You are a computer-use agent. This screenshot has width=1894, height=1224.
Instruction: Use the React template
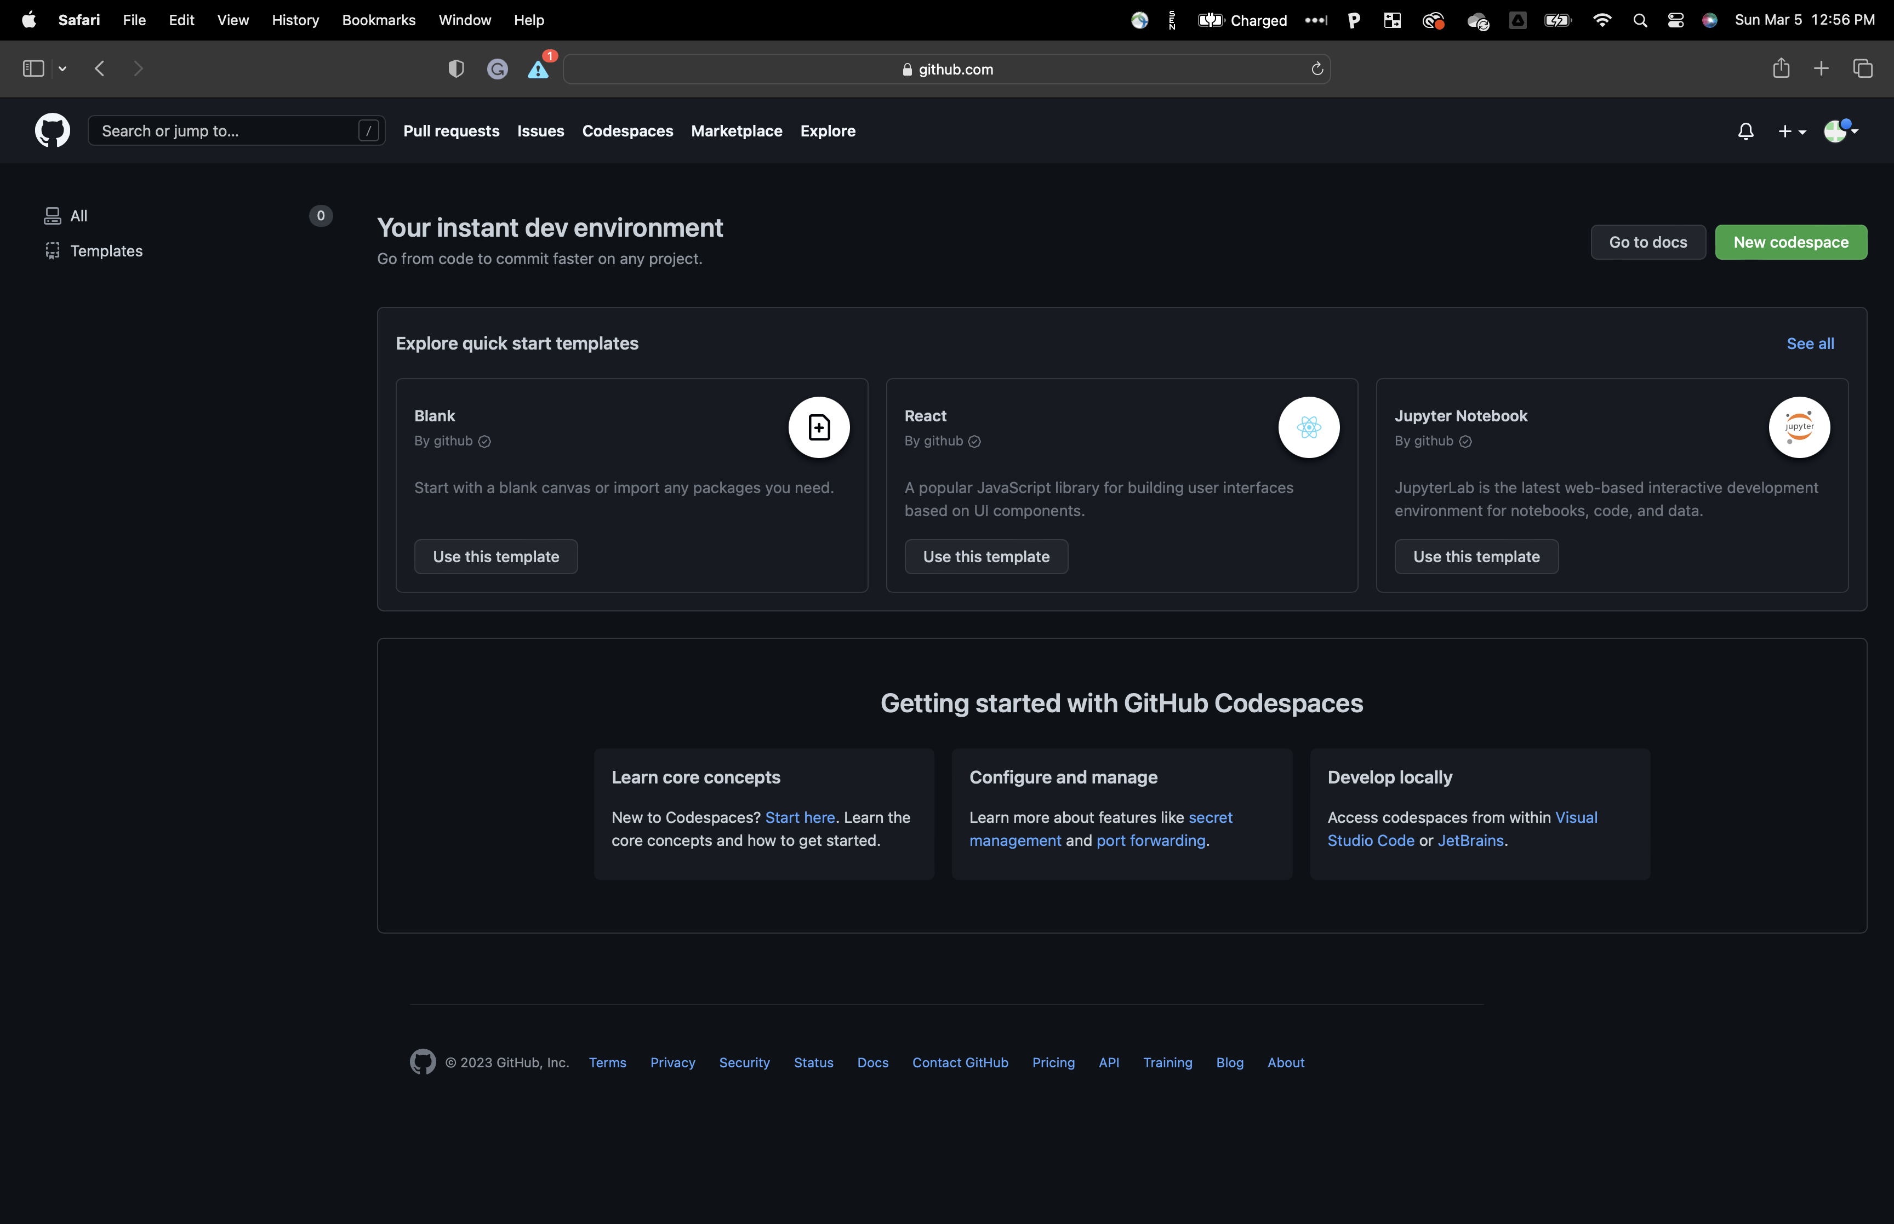[x=985, y=556]
